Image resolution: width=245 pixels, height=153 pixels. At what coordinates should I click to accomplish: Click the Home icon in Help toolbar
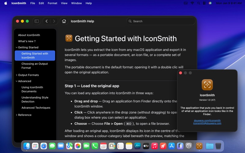point(64,21)
